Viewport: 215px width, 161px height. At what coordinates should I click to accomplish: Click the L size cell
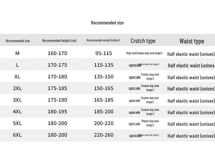(17, 65)
